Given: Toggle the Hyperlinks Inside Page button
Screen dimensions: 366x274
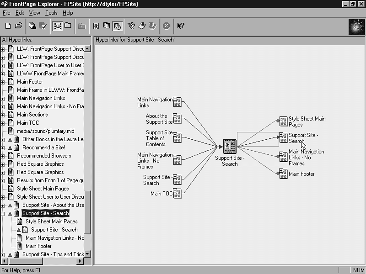Looking at the screenshot, I should [x=117, y=26].
